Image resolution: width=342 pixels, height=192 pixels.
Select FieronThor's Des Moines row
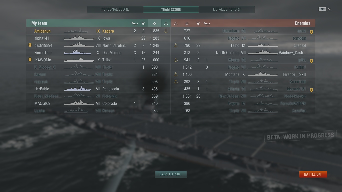(x=98, y=53)
